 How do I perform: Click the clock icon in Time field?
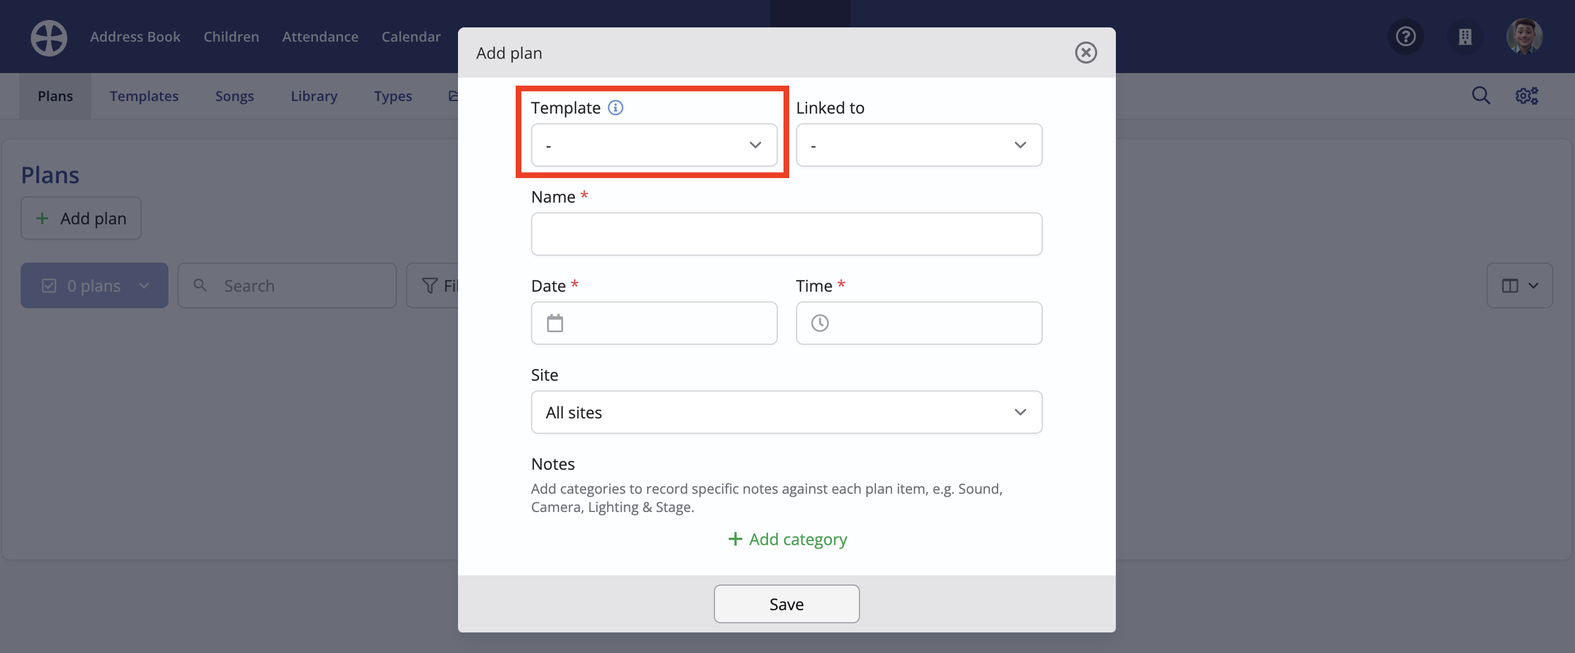click(x=819, y=323)
